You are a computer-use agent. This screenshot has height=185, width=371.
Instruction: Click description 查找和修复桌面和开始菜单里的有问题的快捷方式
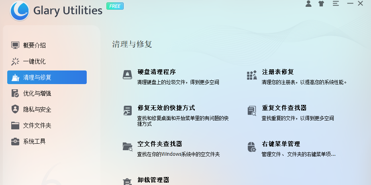tap(183, 121)
